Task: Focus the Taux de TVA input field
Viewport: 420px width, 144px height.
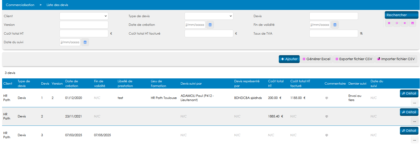Action: click(333, 34)
